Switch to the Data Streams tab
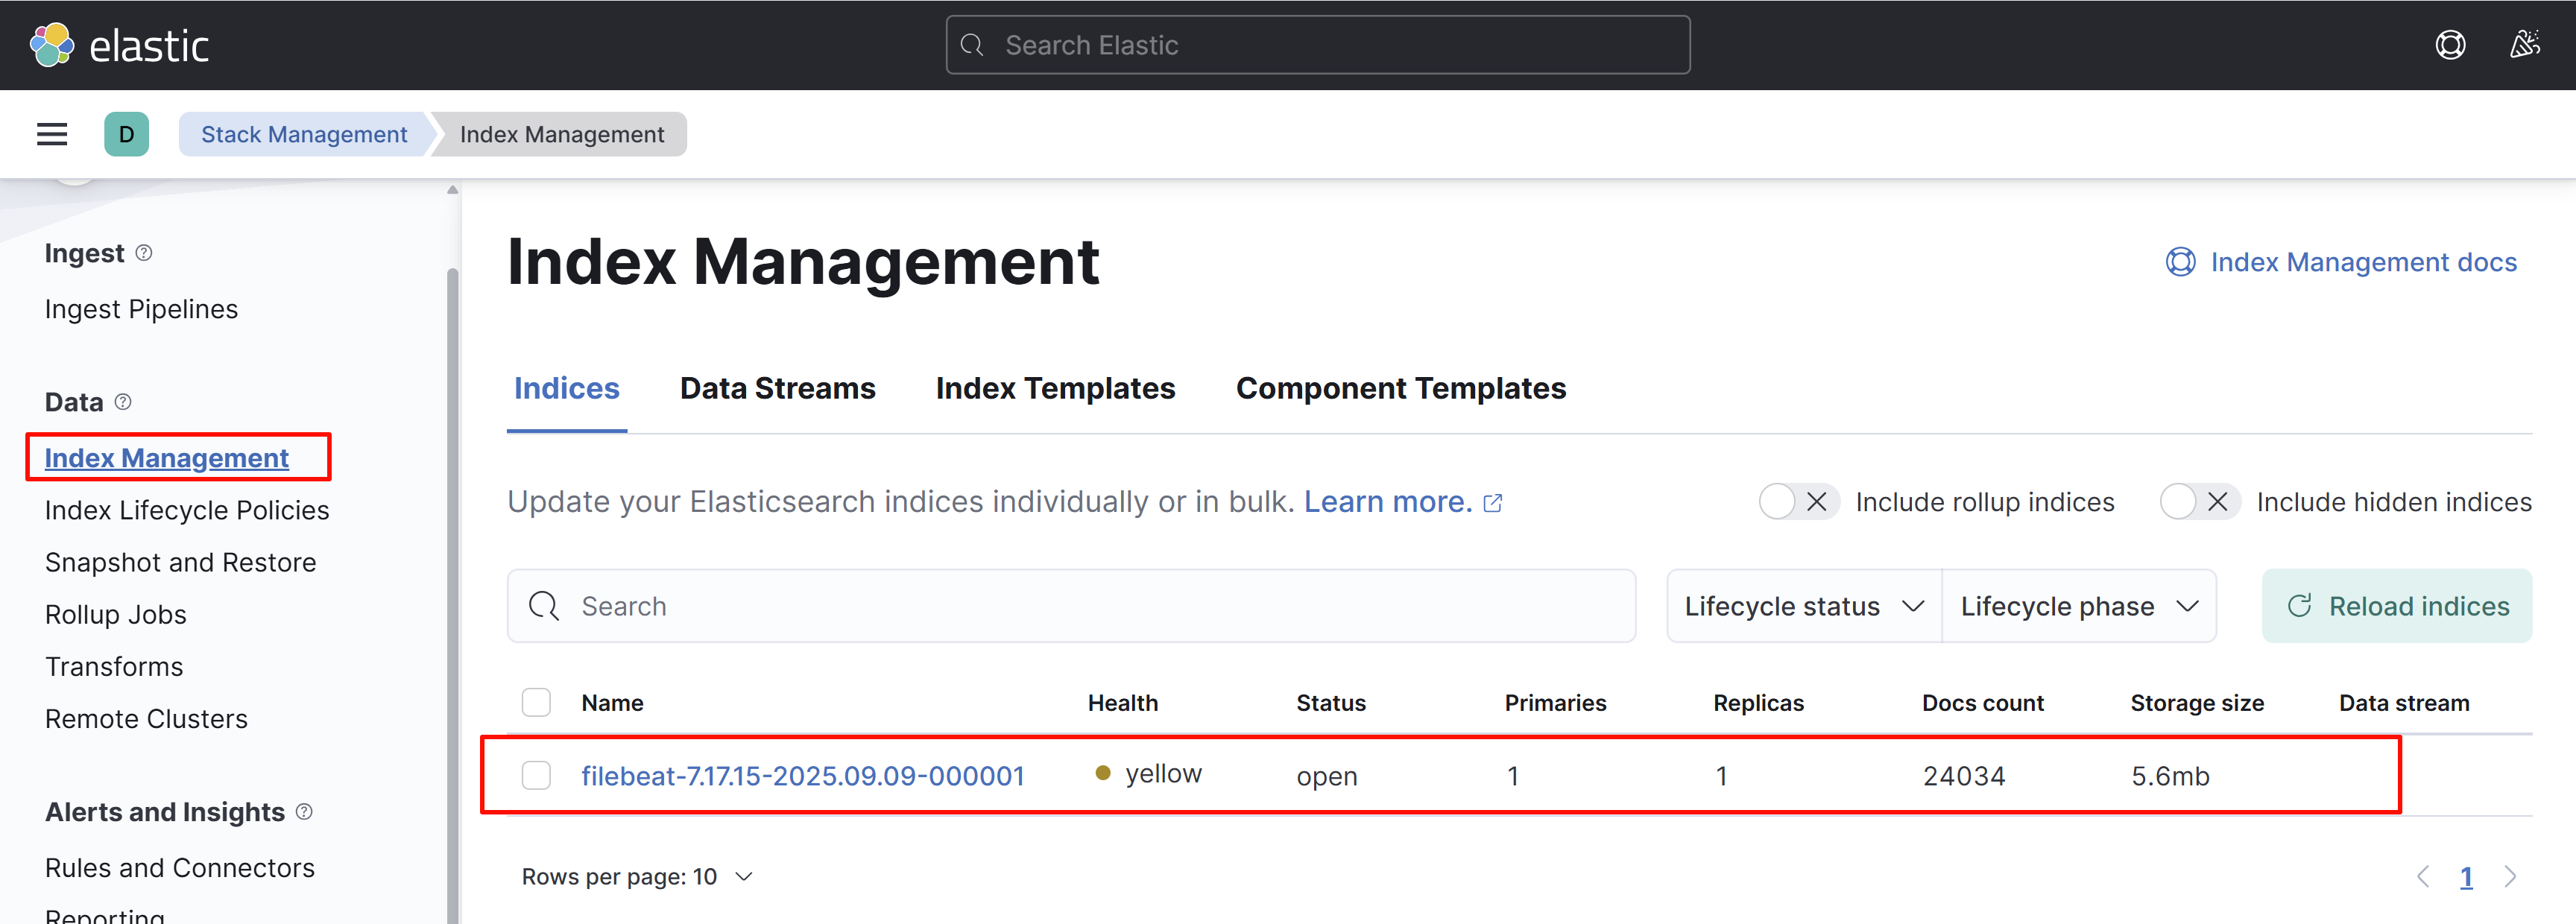The image size is (2576, 924). tap(777, 388)
